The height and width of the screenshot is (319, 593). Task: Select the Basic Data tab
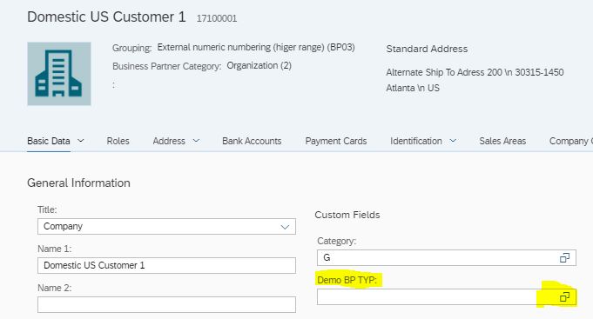(49, 141)
